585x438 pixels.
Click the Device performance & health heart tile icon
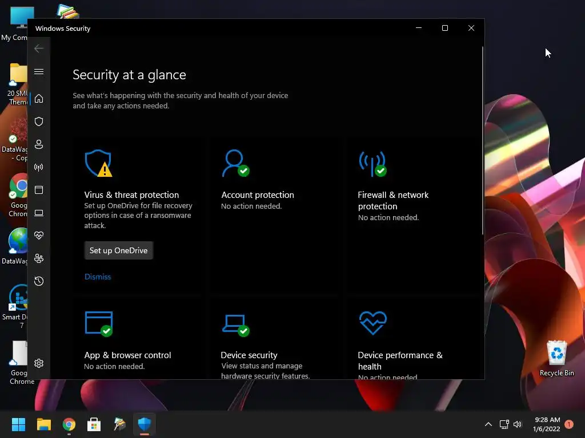click(373, 323)
